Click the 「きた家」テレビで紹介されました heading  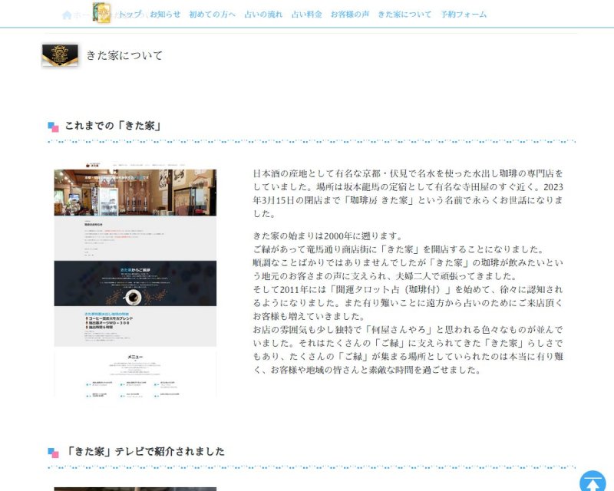pyautogui.click(x=145, y=451)
